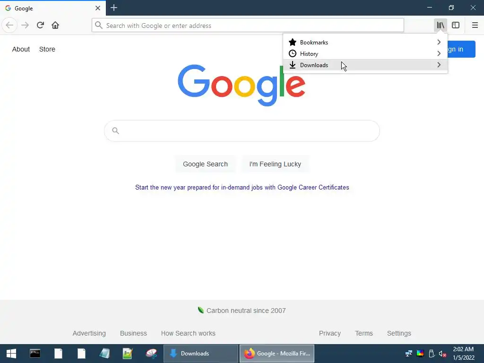The image size is (484, 363).
Task: Open the Privacy footer link
Action: (x=329, y=333)
